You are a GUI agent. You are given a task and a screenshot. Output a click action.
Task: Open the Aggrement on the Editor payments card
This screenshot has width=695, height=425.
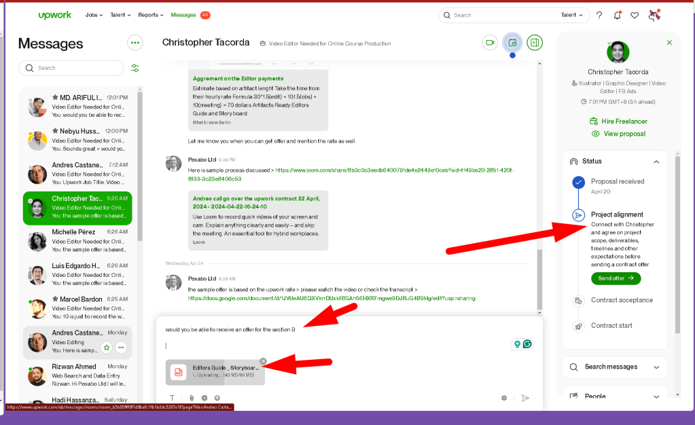tap(258, 100)
